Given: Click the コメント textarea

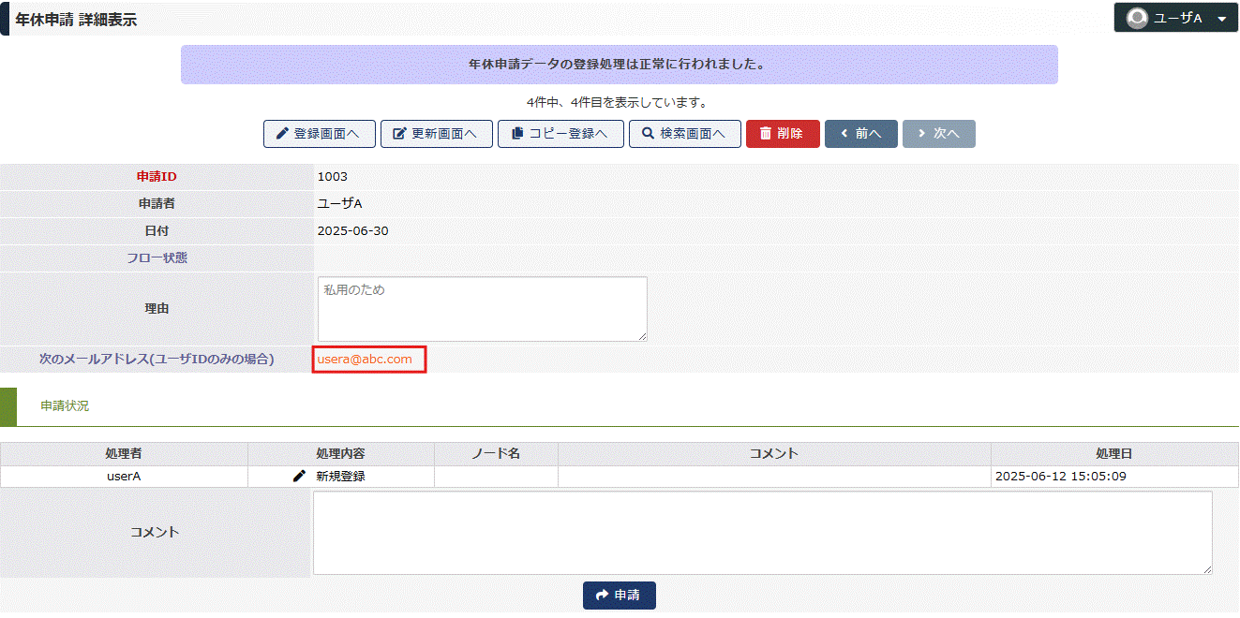Looking at the screenshot, I should point(763,533).
